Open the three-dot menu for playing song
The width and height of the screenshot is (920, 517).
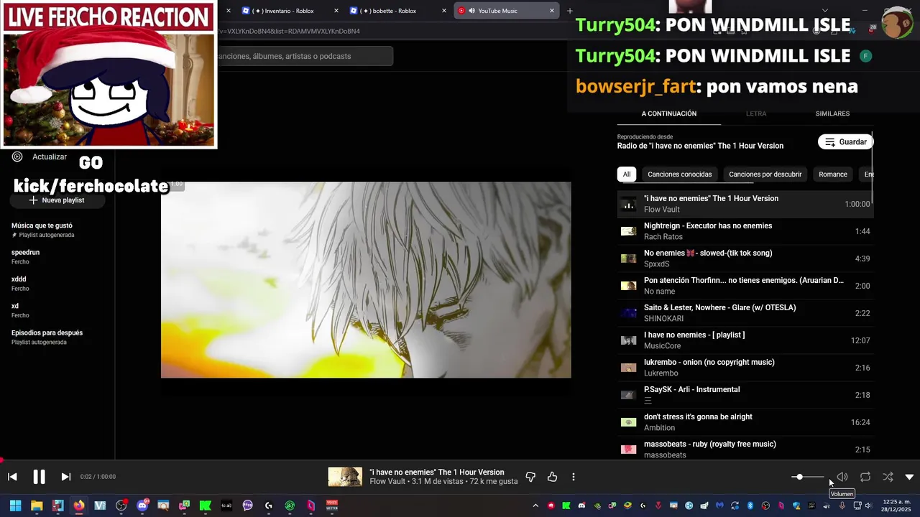[573, 477]
